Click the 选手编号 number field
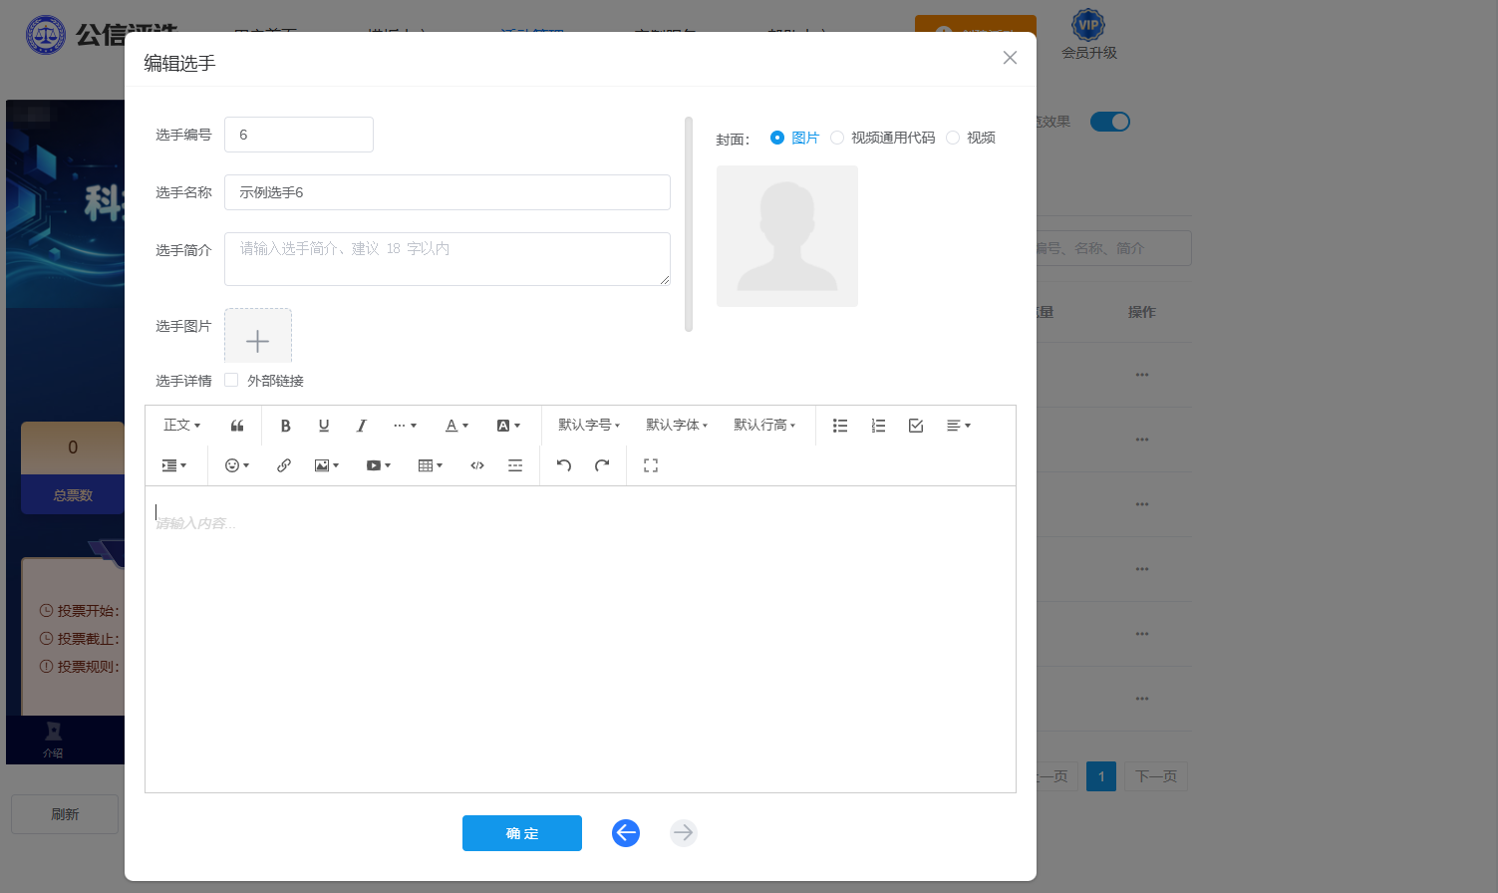This screenshot has width=1498, height=893. pyautogui.click(x=299, y=135)
